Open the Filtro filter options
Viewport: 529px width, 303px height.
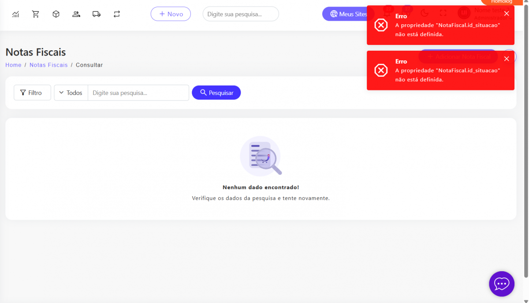pyautogui.click(x=32, y=93)
